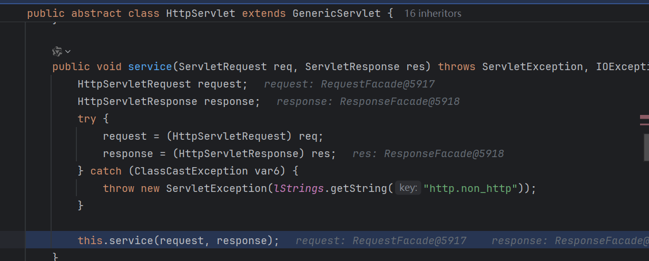Expand the chevron next to the AI icon
This screenshot has height=261, width=649.
(x=68, y=52)
